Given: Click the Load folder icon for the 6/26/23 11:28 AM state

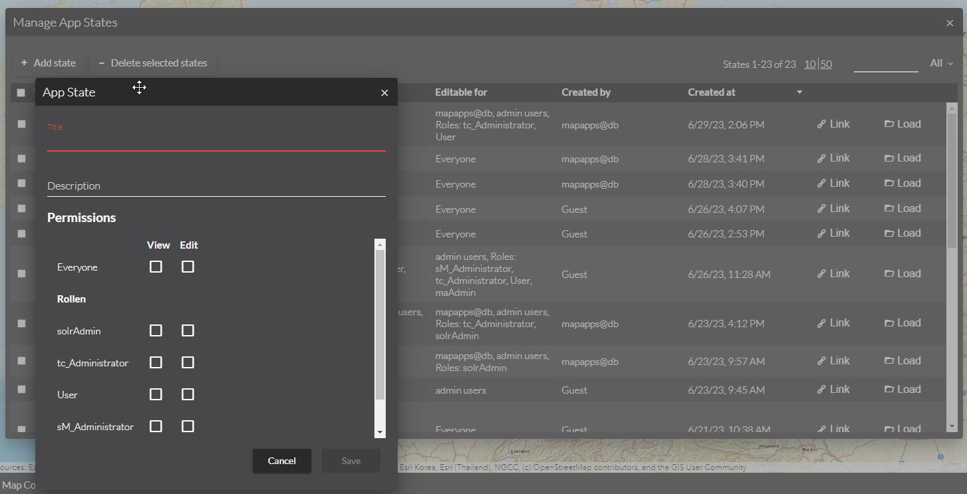Looking at the screenshot, I should 889,274.
